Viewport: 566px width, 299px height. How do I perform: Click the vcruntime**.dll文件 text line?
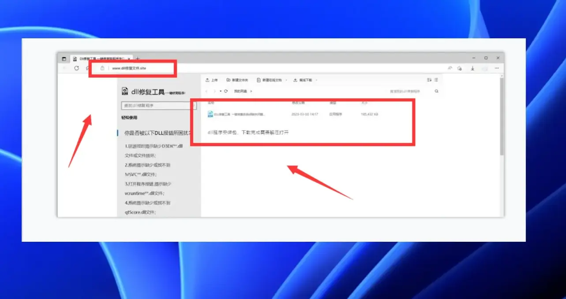point(144,193)
